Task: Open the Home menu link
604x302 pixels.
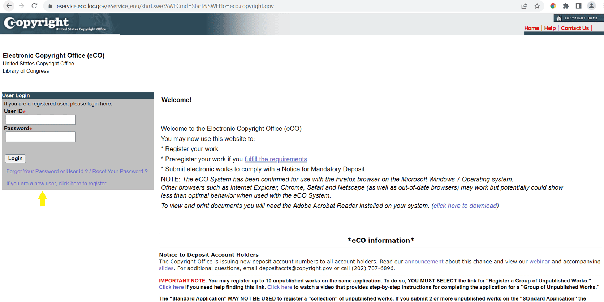Action: (x=531, y=28)
